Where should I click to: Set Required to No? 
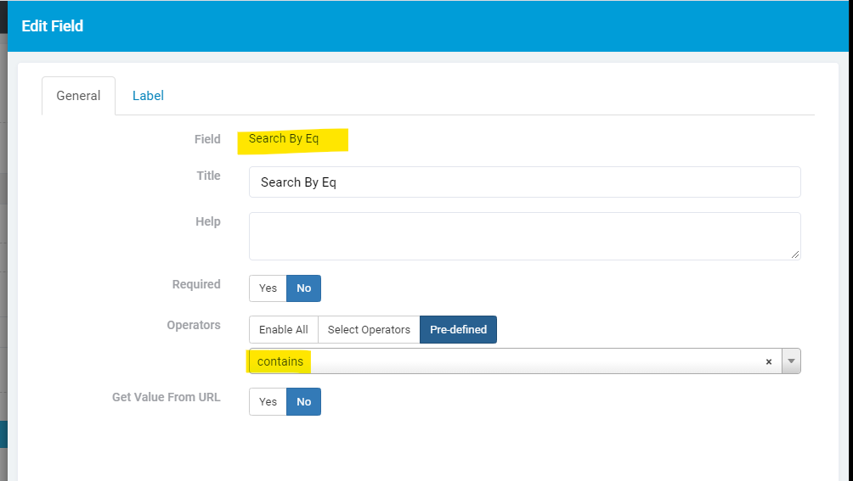pyautogui.click(x=303, y=288)
